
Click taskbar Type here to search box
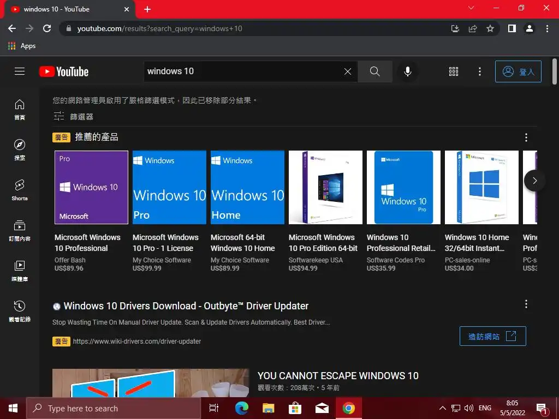tap(114, 408)
